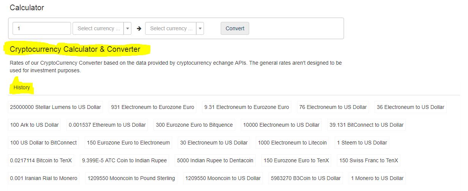Open 9.399E-5 ATC Coin to Indian Rupee

(125, 160)
